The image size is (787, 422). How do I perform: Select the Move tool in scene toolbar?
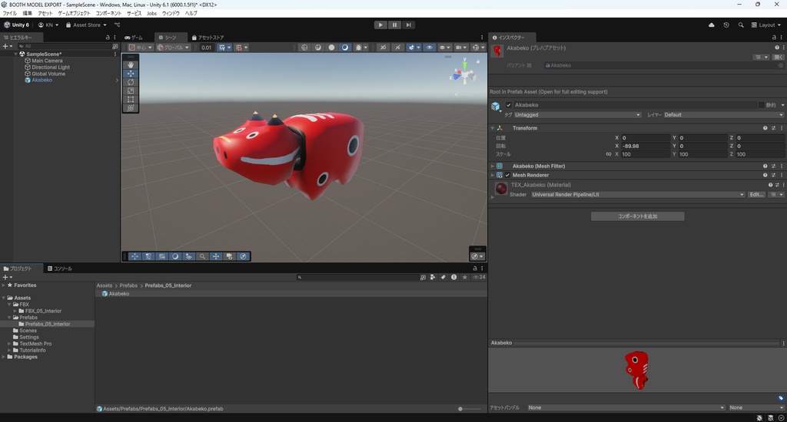pyautogui.click(x=131, y=73)
